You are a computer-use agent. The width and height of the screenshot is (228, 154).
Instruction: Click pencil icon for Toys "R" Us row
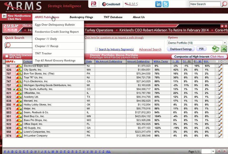[220, 77]
